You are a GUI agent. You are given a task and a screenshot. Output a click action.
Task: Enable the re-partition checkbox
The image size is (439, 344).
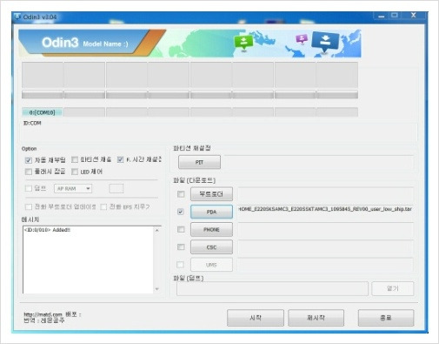click(x=75, y=159)
